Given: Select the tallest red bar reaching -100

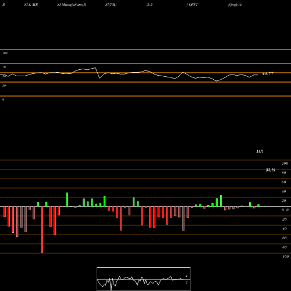Looking at the screenshot, I should coord(42,230).
